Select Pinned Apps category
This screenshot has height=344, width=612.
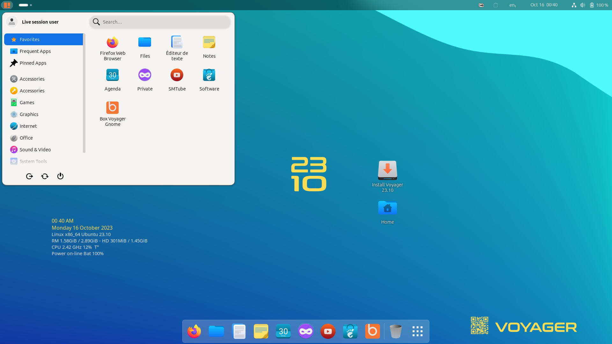tap(43, 63)
